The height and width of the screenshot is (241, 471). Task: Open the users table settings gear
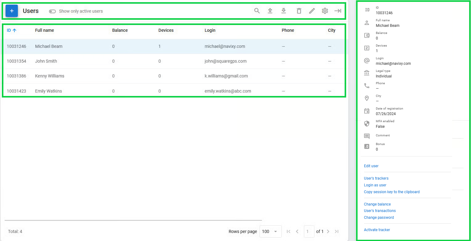(325, 10)
